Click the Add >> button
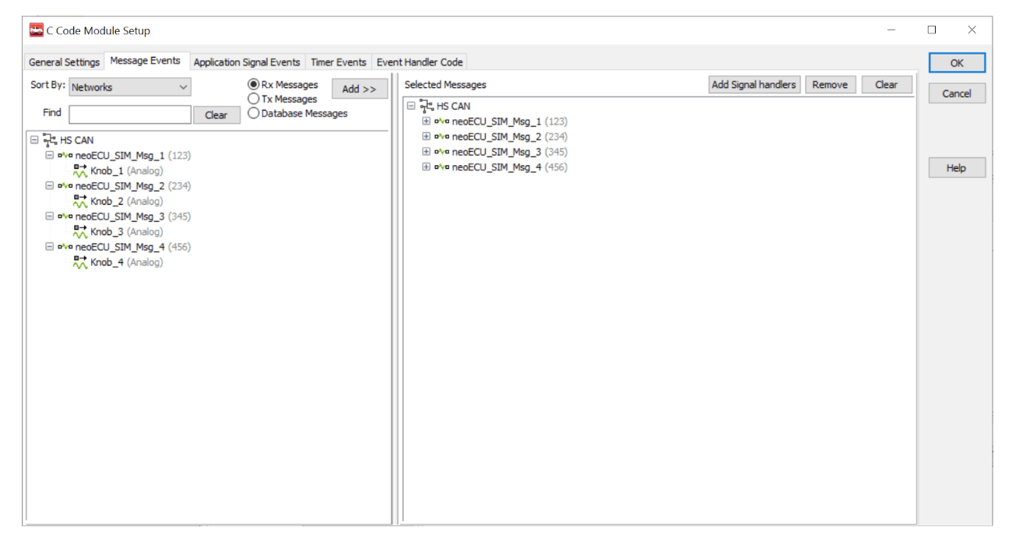The image size is (1012, 534). coord(359,89)
